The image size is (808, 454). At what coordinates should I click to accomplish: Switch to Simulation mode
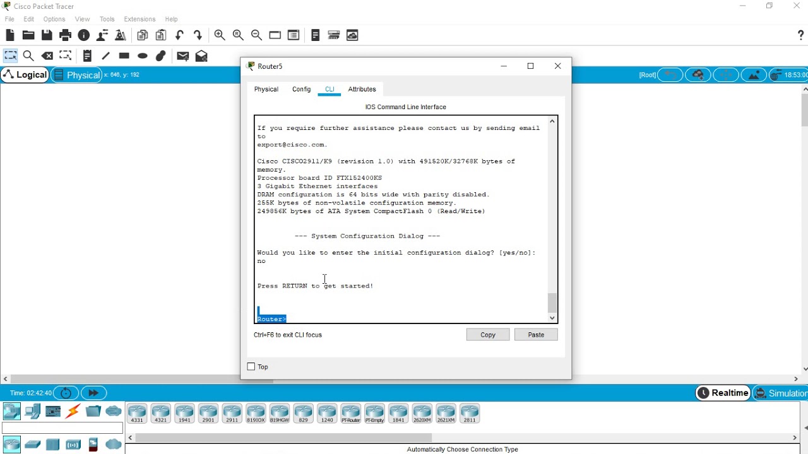point(780,393)
